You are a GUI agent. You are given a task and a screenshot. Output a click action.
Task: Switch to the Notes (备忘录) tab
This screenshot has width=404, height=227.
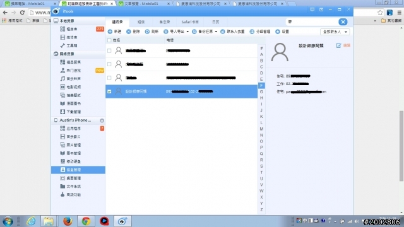pos(164,22)
